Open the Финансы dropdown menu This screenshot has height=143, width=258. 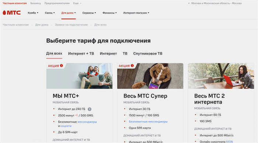109,13
